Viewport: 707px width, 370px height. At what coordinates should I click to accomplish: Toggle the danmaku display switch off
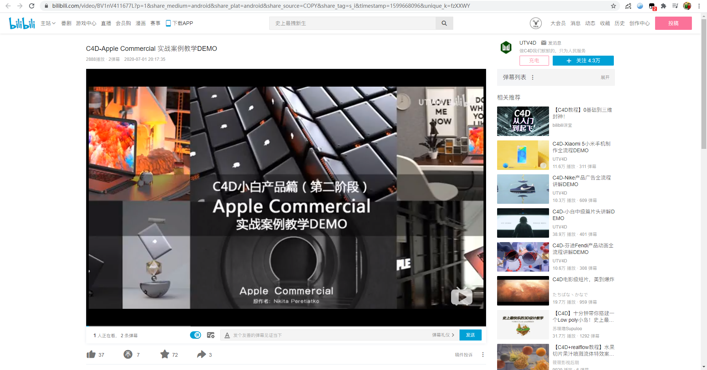coord(196,335)
